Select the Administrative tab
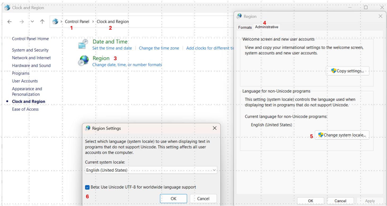The height and width of the screenshot is (206, 387). click(x=266, y=27)
